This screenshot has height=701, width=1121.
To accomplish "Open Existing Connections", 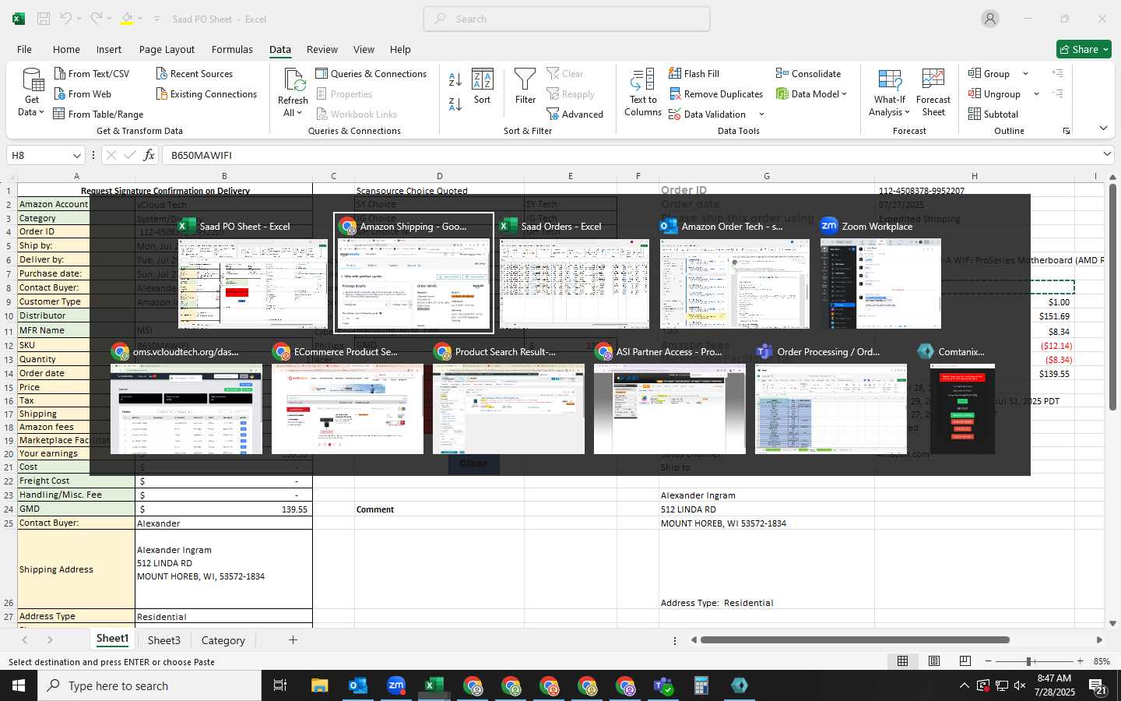I will pyautogui.click(x=206, y=94).
